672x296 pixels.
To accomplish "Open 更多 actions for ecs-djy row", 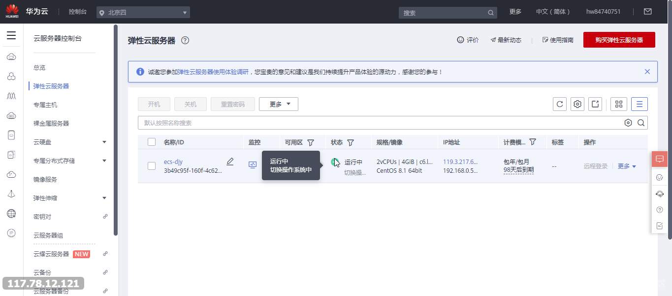I will [x=627, y=166].
